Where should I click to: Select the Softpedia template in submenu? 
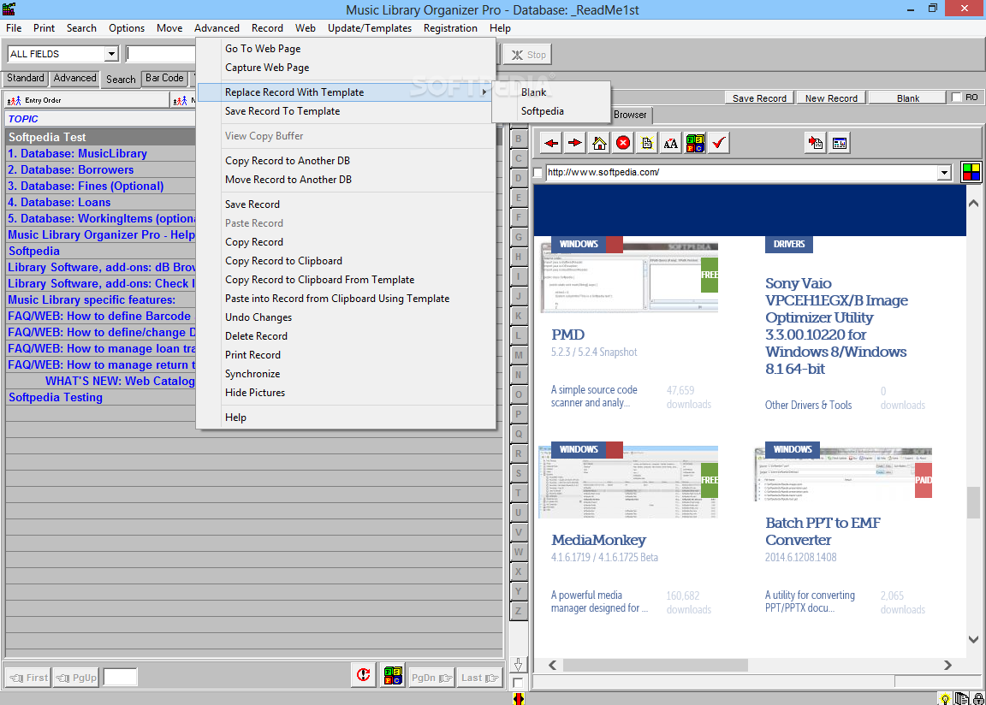click(542, 111)
